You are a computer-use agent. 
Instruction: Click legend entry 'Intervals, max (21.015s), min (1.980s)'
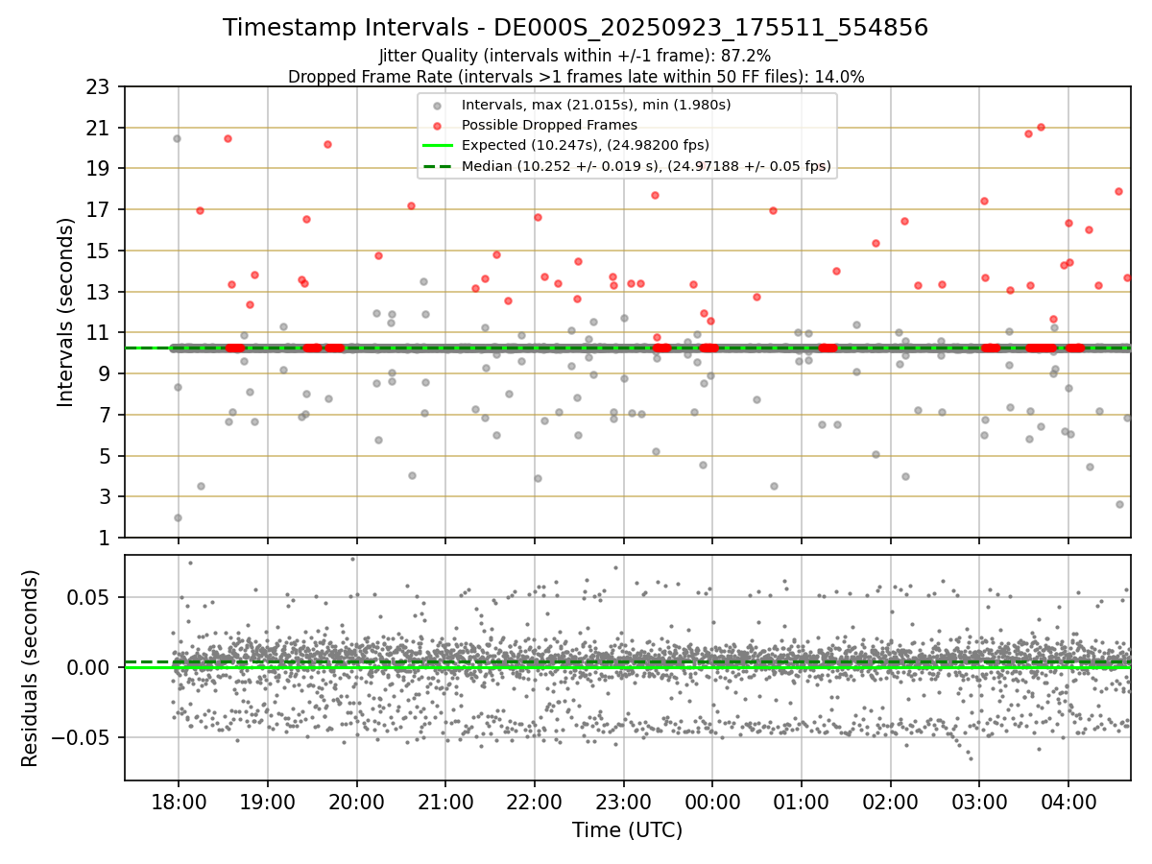(x=596, y=105)
